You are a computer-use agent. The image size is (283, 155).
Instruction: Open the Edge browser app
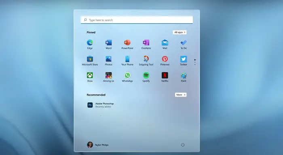[x=90, y=44]
